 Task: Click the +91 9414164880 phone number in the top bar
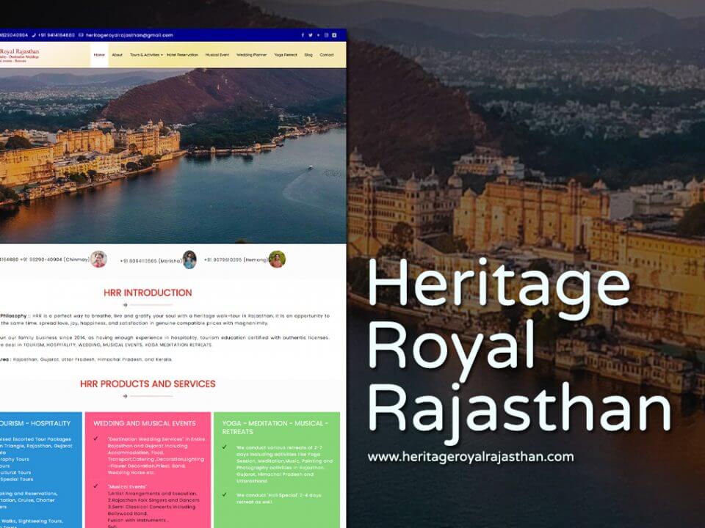coord(57,35)
